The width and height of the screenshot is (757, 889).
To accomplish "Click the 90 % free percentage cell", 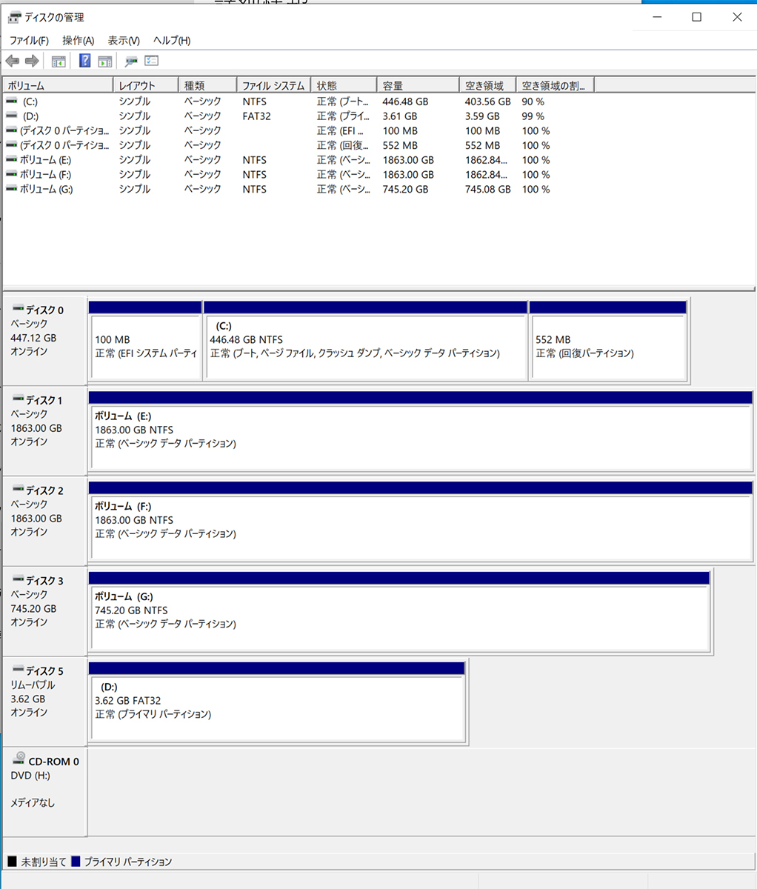I will [533, 101].
